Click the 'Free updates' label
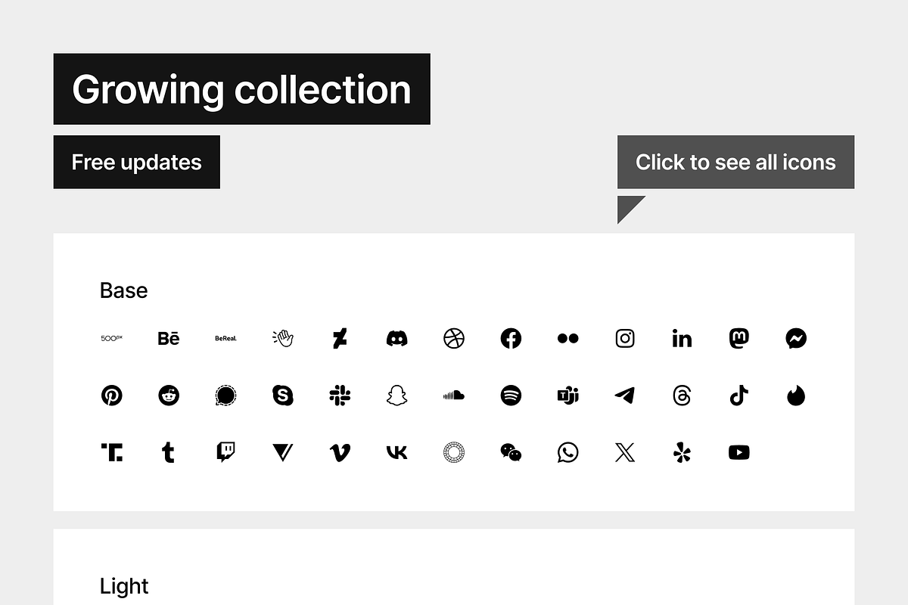Image resolution: width=908 pixels, height=605 pixels. [x=136, y=162]
